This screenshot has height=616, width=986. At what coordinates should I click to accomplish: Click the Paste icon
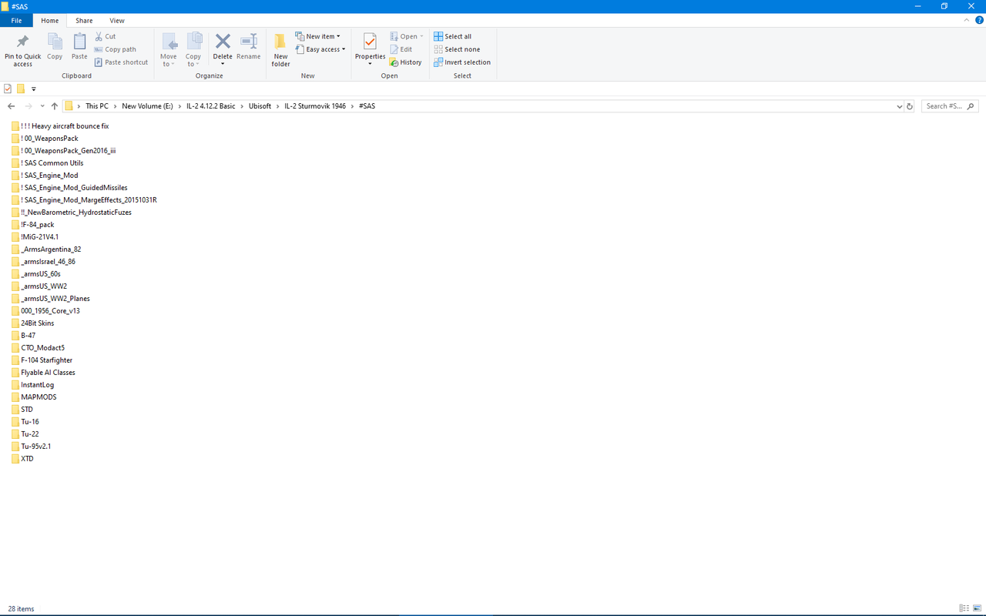(79, 48)
